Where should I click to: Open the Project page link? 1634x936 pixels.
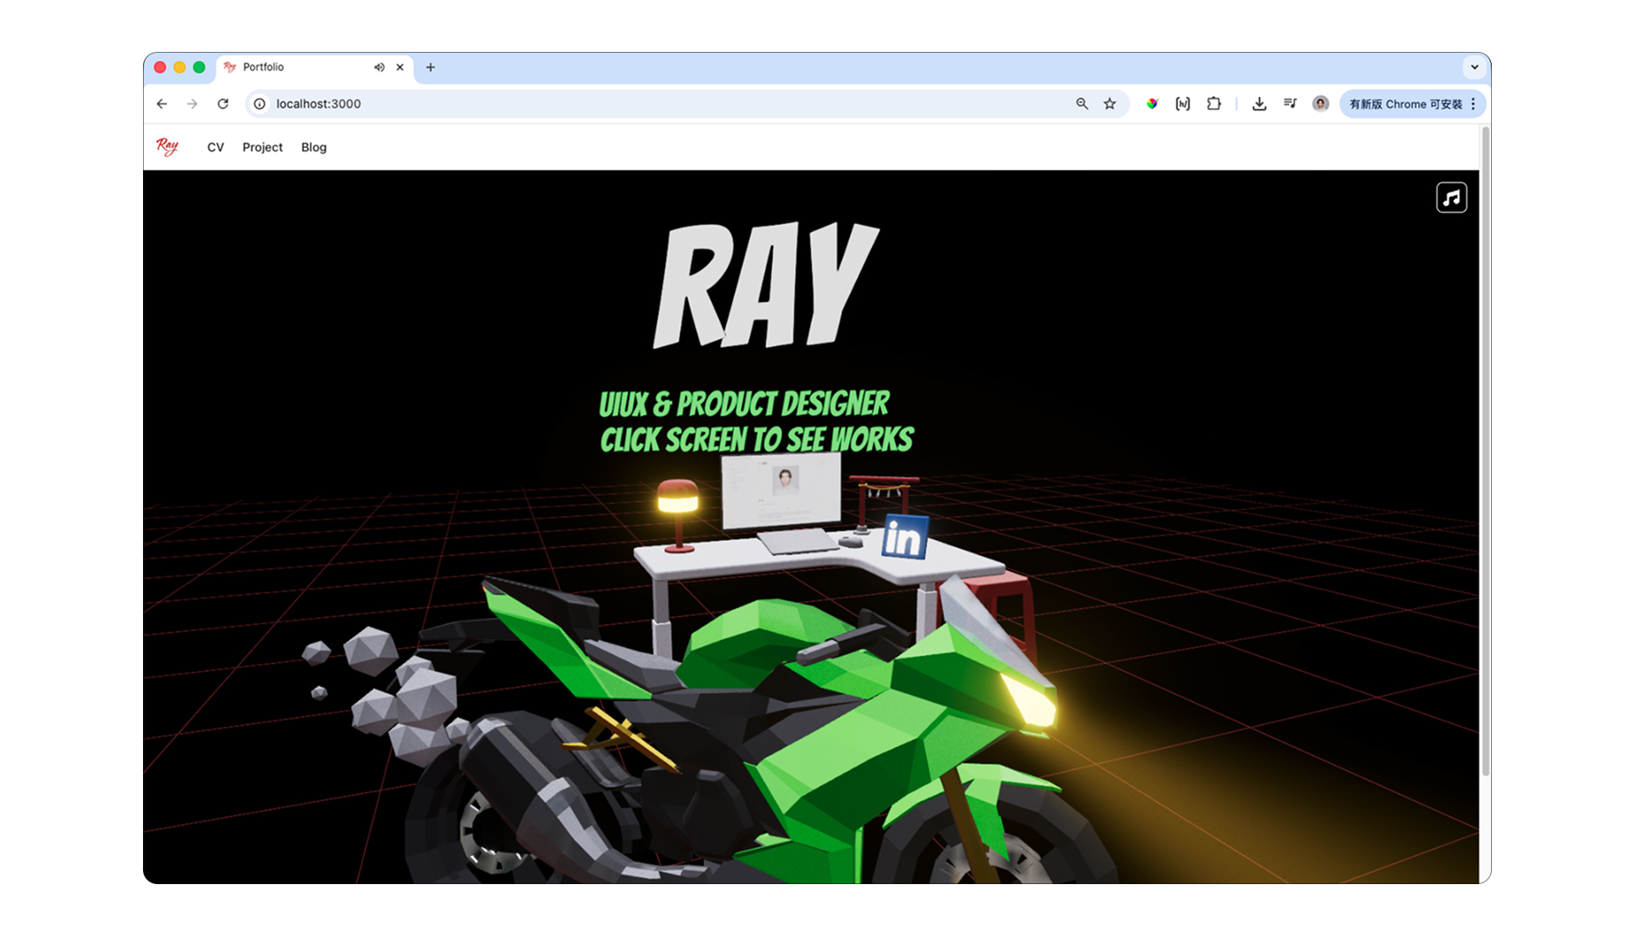[x=261, y=146]
